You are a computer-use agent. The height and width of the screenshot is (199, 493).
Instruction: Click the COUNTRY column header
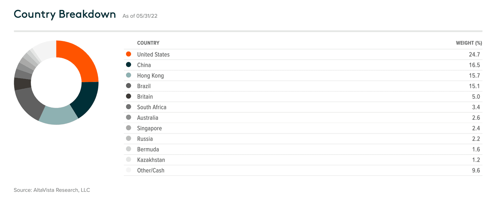tap(148, 43)
